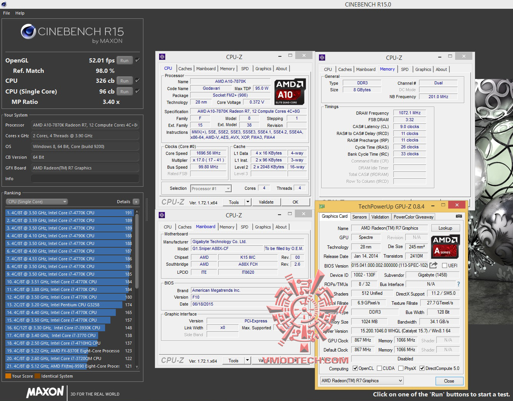The height and width of the screenshot is (401, 513).
Task: Click the title-bar icon of the CPU-Z window showing the Memory tab
Action: (x=322, y=58)
